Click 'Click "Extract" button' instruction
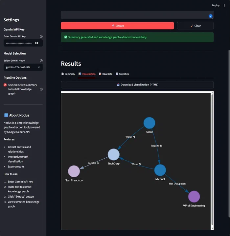The height and width of the screenshot is (236, 230). coord(21,197)
